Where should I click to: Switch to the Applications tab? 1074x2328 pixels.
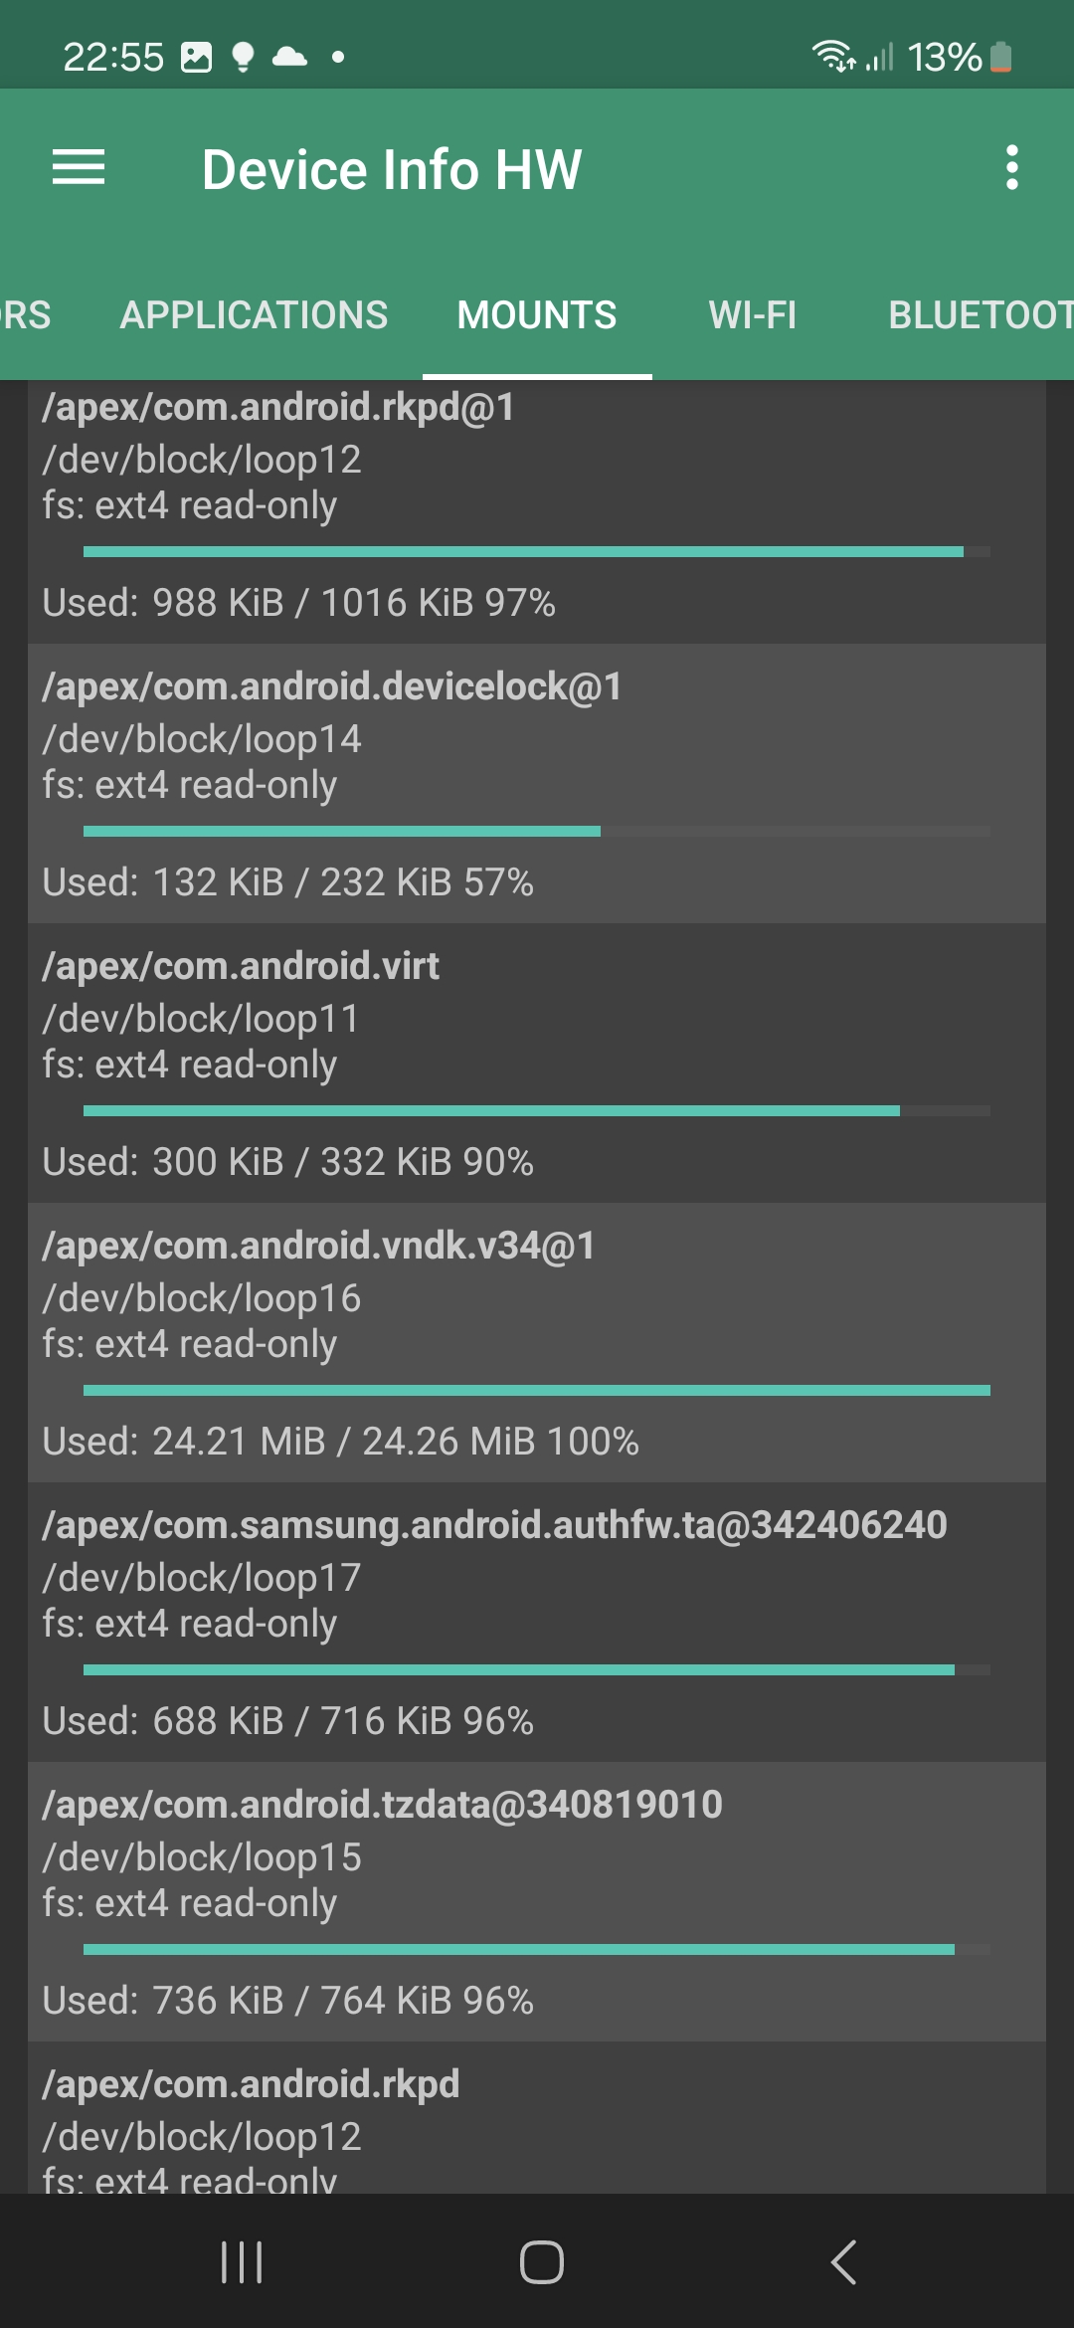(254, 315)
